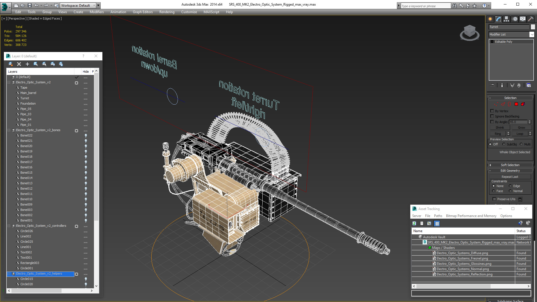Click Show End Result toggle icon
The width and height of the screenshot is (537, 302).
[502, 85]
